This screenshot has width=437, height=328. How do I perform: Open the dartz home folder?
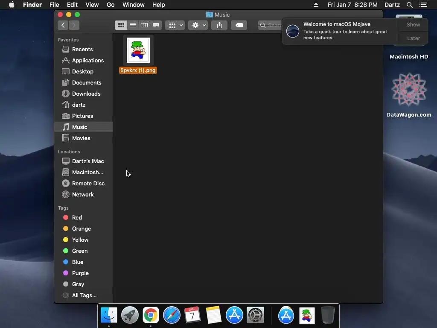(83, 105)
